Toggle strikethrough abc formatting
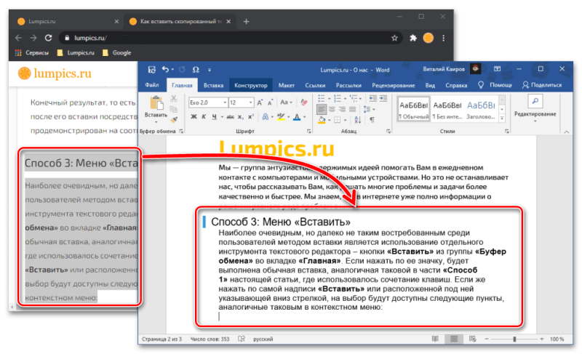This screenshot has height=354, width=582. coord(230,117)
